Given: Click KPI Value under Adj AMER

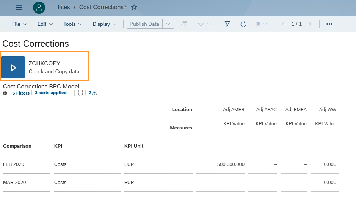Looking at the screenshot, I should pos(234,124).
